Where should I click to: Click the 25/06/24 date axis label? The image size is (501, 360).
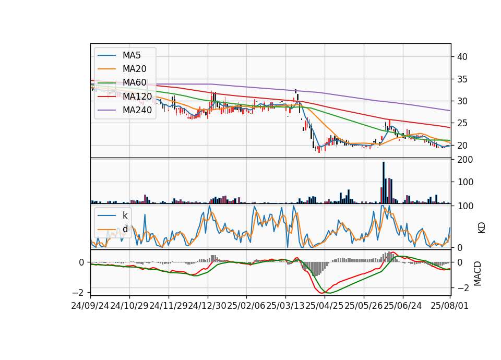402,306
